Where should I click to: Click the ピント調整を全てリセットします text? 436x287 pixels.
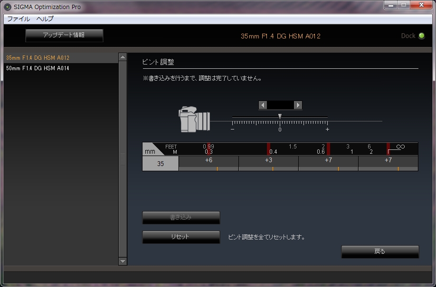click(x=266, y=237)
